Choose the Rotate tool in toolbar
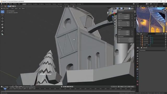 tap(2, 21)
